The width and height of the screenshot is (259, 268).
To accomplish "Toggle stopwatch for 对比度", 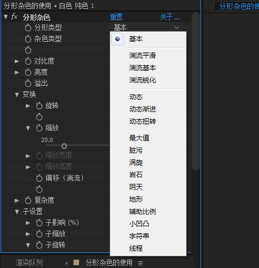I will [x=28, y=61].
